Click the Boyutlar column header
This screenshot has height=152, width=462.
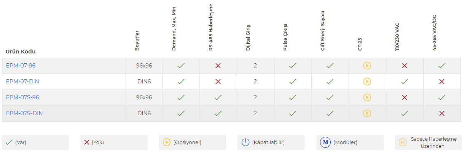click(137, 41)
